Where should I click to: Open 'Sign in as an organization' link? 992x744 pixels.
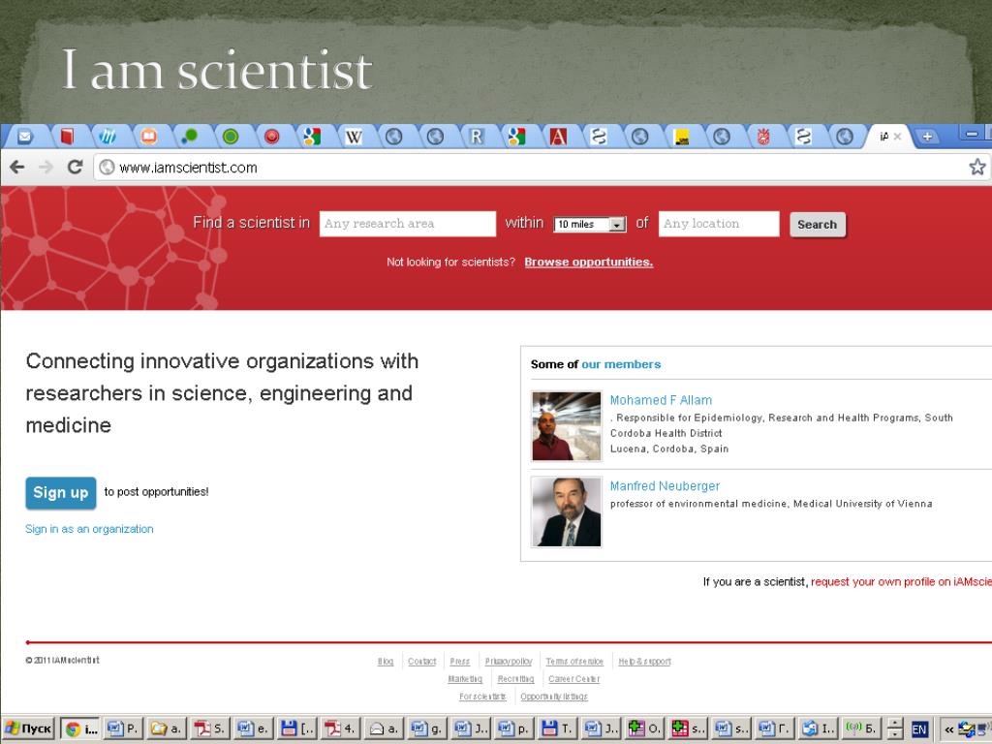tap(89, 529)
